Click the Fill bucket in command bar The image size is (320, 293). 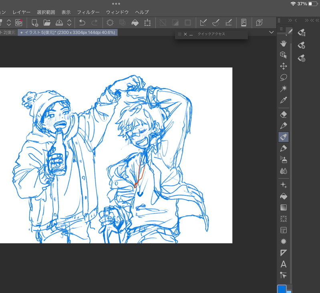coord(135,22)
